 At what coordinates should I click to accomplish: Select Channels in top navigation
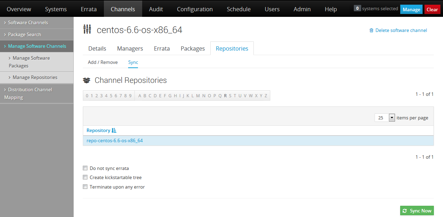click(x=123, y=9)
